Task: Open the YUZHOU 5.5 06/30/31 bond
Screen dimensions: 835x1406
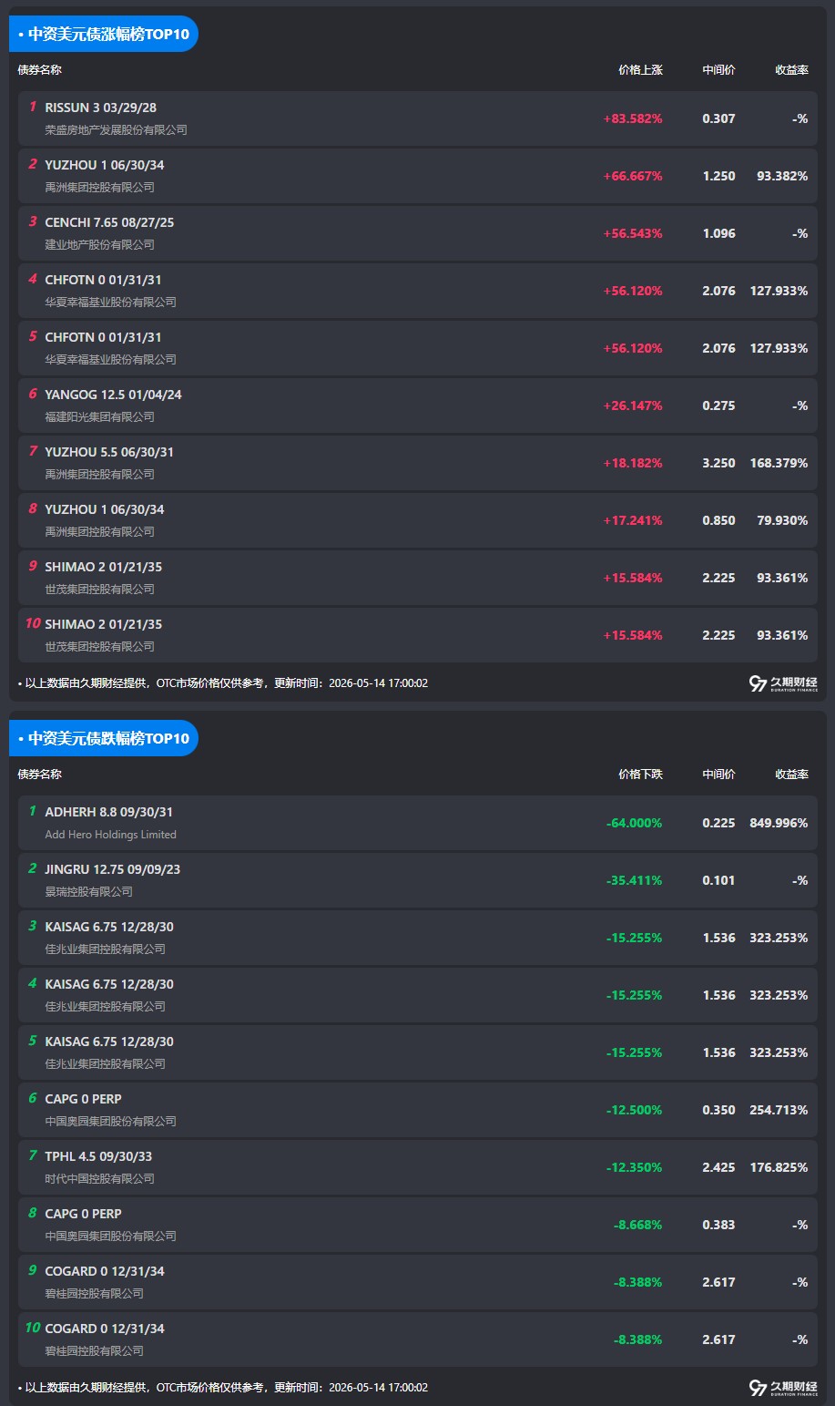Action: pyautogui.click(x=418, y=463)
